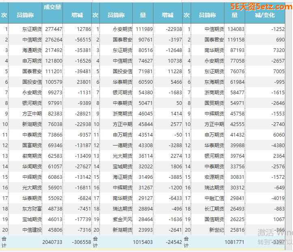Click the -39481 cell

83,72
